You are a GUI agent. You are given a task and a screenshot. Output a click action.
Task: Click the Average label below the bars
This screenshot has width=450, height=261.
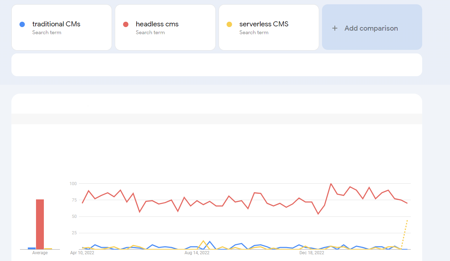click(x=40, y=253)
